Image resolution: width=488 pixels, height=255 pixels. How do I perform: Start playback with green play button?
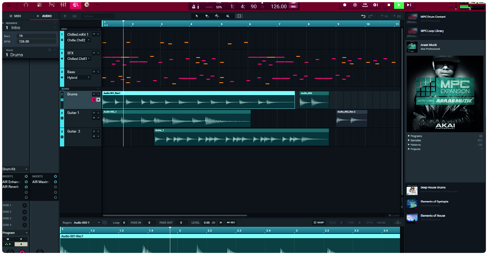[x=399, y=5]
